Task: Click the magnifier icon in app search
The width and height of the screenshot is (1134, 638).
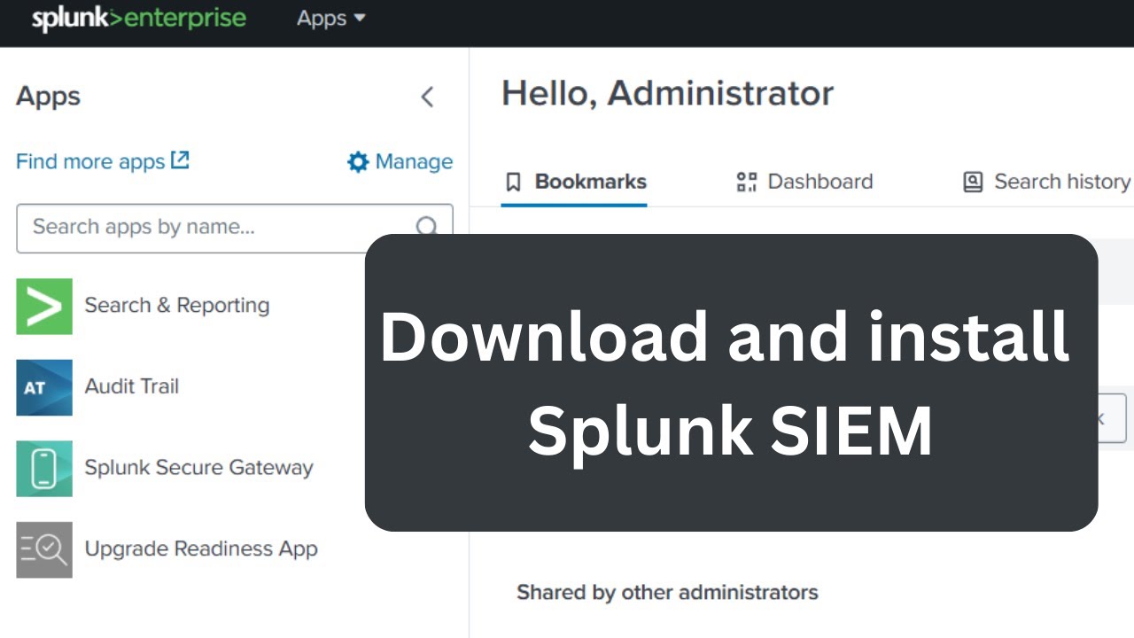Action: click(427, 227)
